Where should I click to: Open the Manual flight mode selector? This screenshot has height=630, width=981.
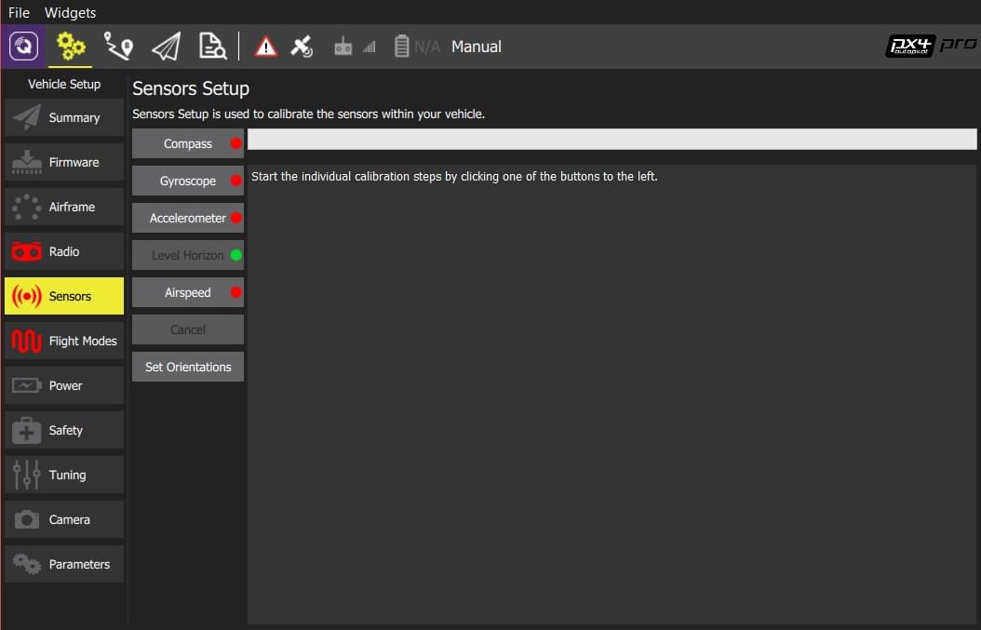click(x=476, y=47)
